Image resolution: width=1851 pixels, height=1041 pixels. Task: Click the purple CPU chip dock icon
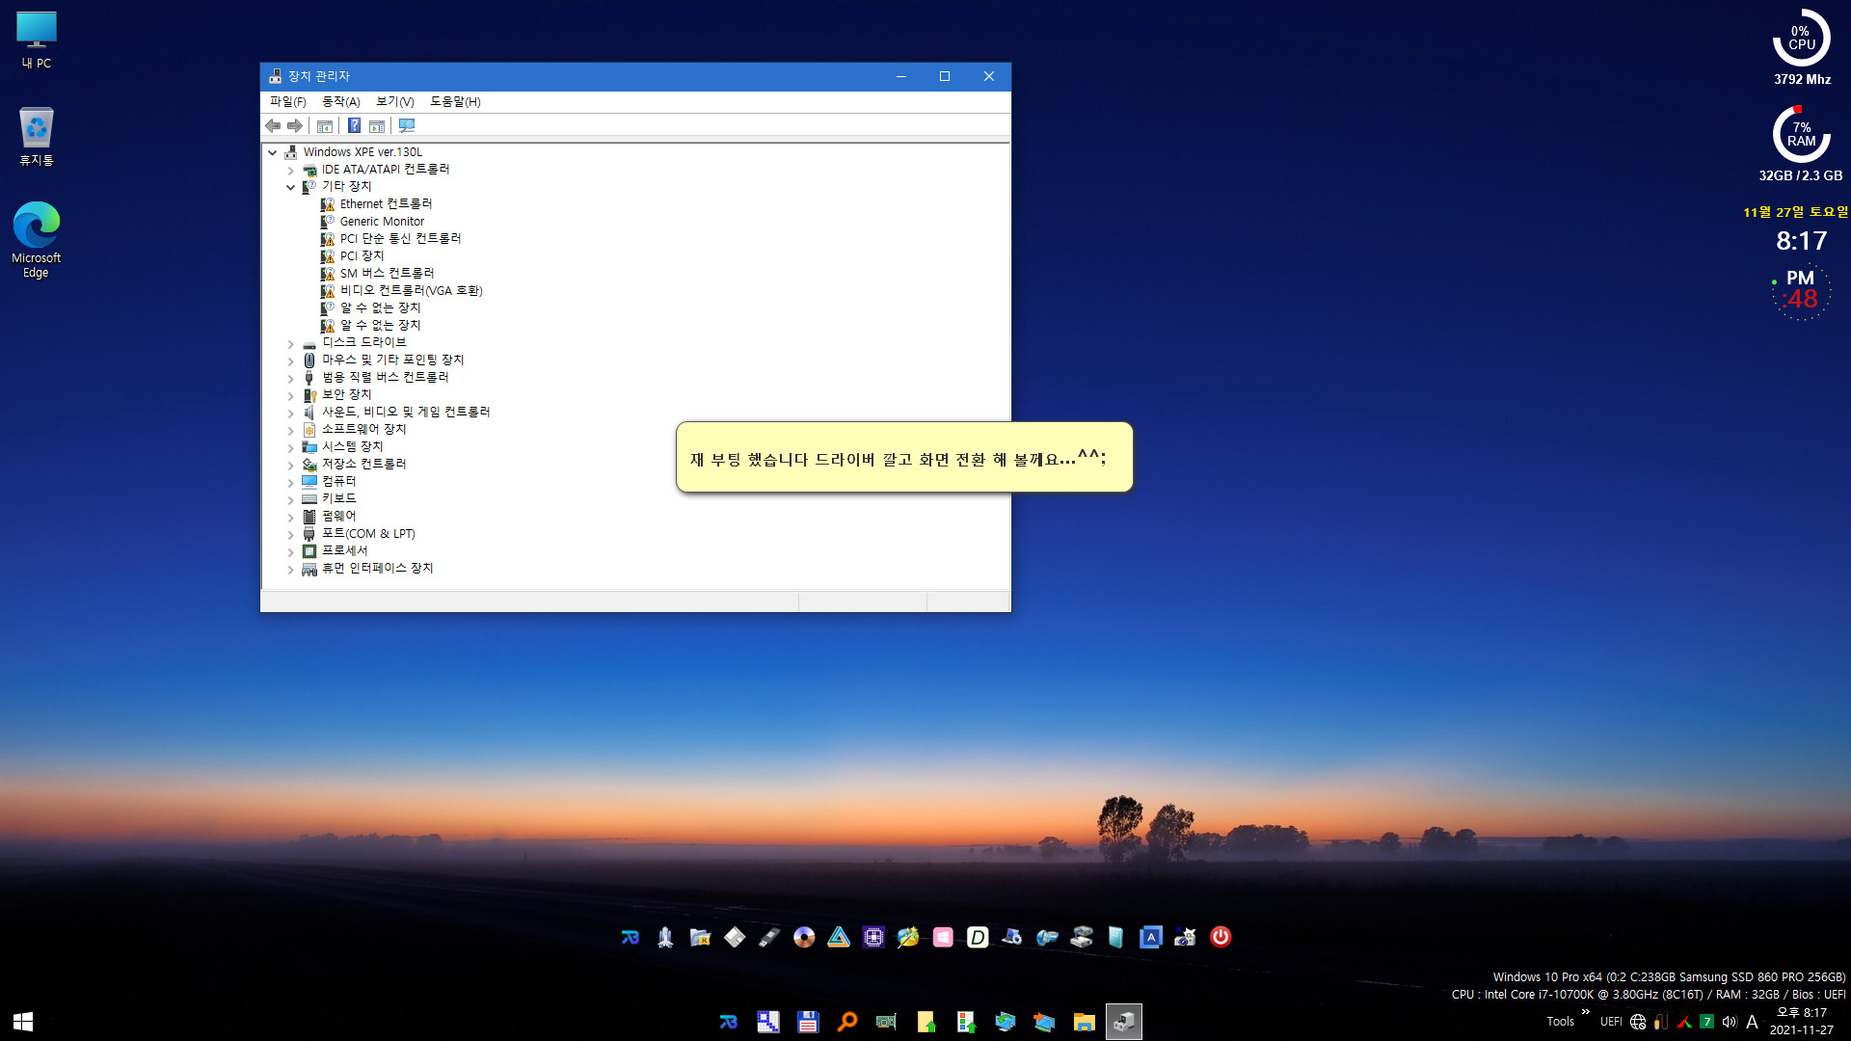pyautogui.click(x=873, y=937)
